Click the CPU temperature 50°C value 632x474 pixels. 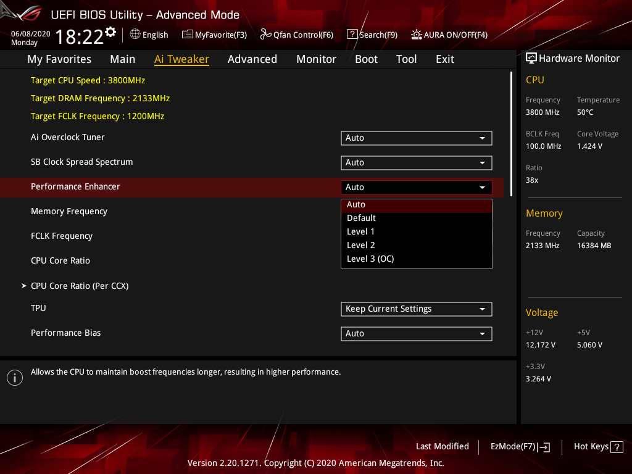585,112
